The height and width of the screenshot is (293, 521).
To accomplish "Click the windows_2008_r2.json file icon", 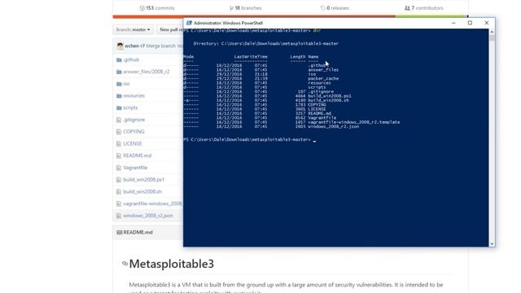I will [x=119, y=216].
